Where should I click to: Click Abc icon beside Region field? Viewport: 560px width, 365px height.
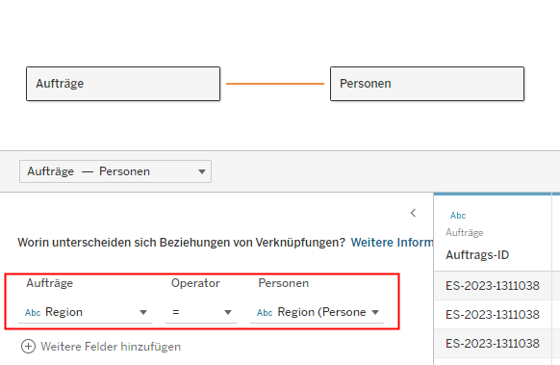point(33,313)
